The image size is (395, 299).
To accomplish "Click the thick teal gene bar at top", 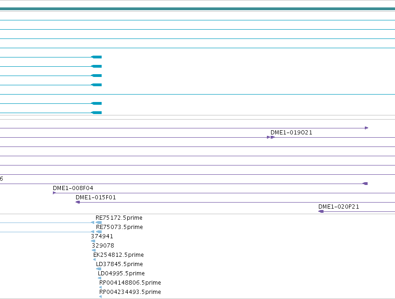I will pos(198,9).
